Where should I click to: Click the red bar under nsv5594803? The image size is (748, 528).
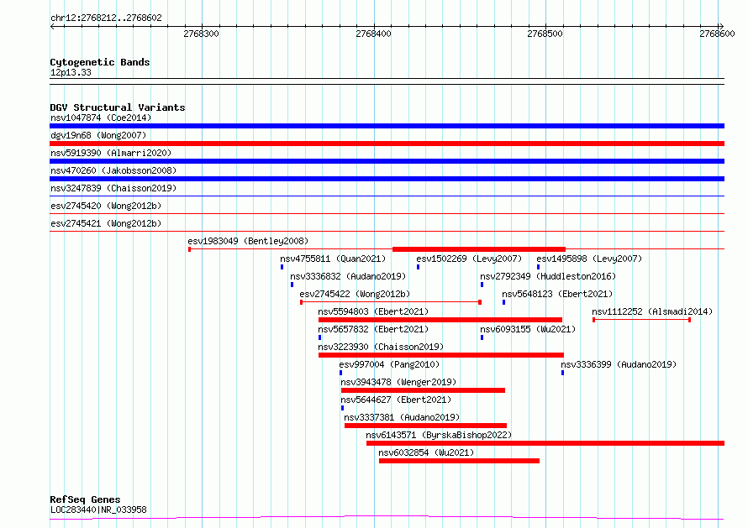[440, 320]
